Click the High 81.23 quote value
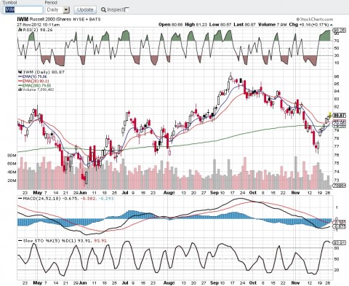This screenshot has width=349, height=286. point(196,25)
